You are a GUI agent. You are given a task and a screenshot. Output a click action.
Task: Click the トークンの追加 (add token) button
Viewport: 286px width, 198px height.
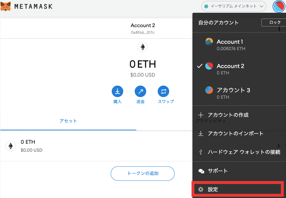[143, 173]
